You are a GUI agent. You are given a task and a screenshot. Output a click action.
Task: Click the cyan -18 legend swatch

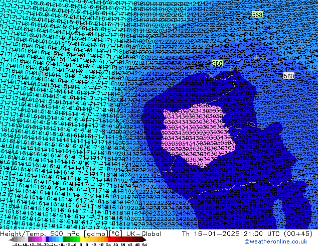(61, 239)
